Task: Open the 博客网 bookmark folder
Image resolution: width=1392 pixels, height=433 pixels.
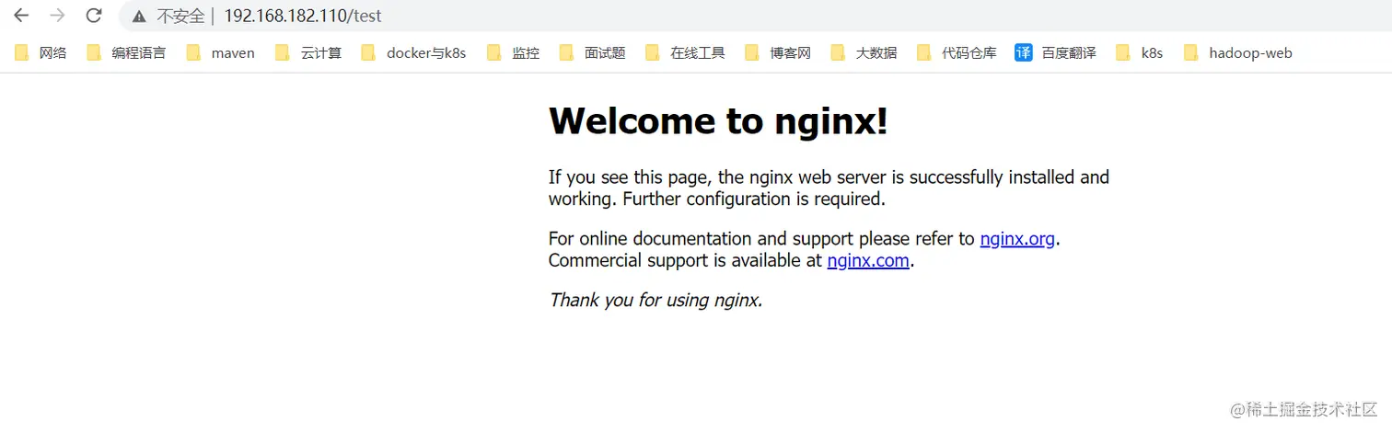Action: click(x=778, y=53)
